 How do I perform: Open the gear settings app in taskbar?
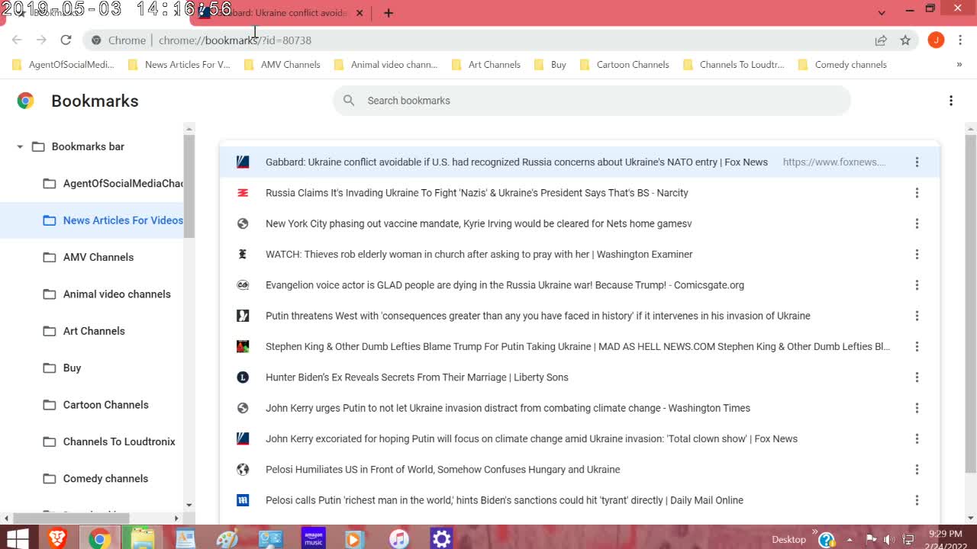pyautogui.click(x=441, y=539)
